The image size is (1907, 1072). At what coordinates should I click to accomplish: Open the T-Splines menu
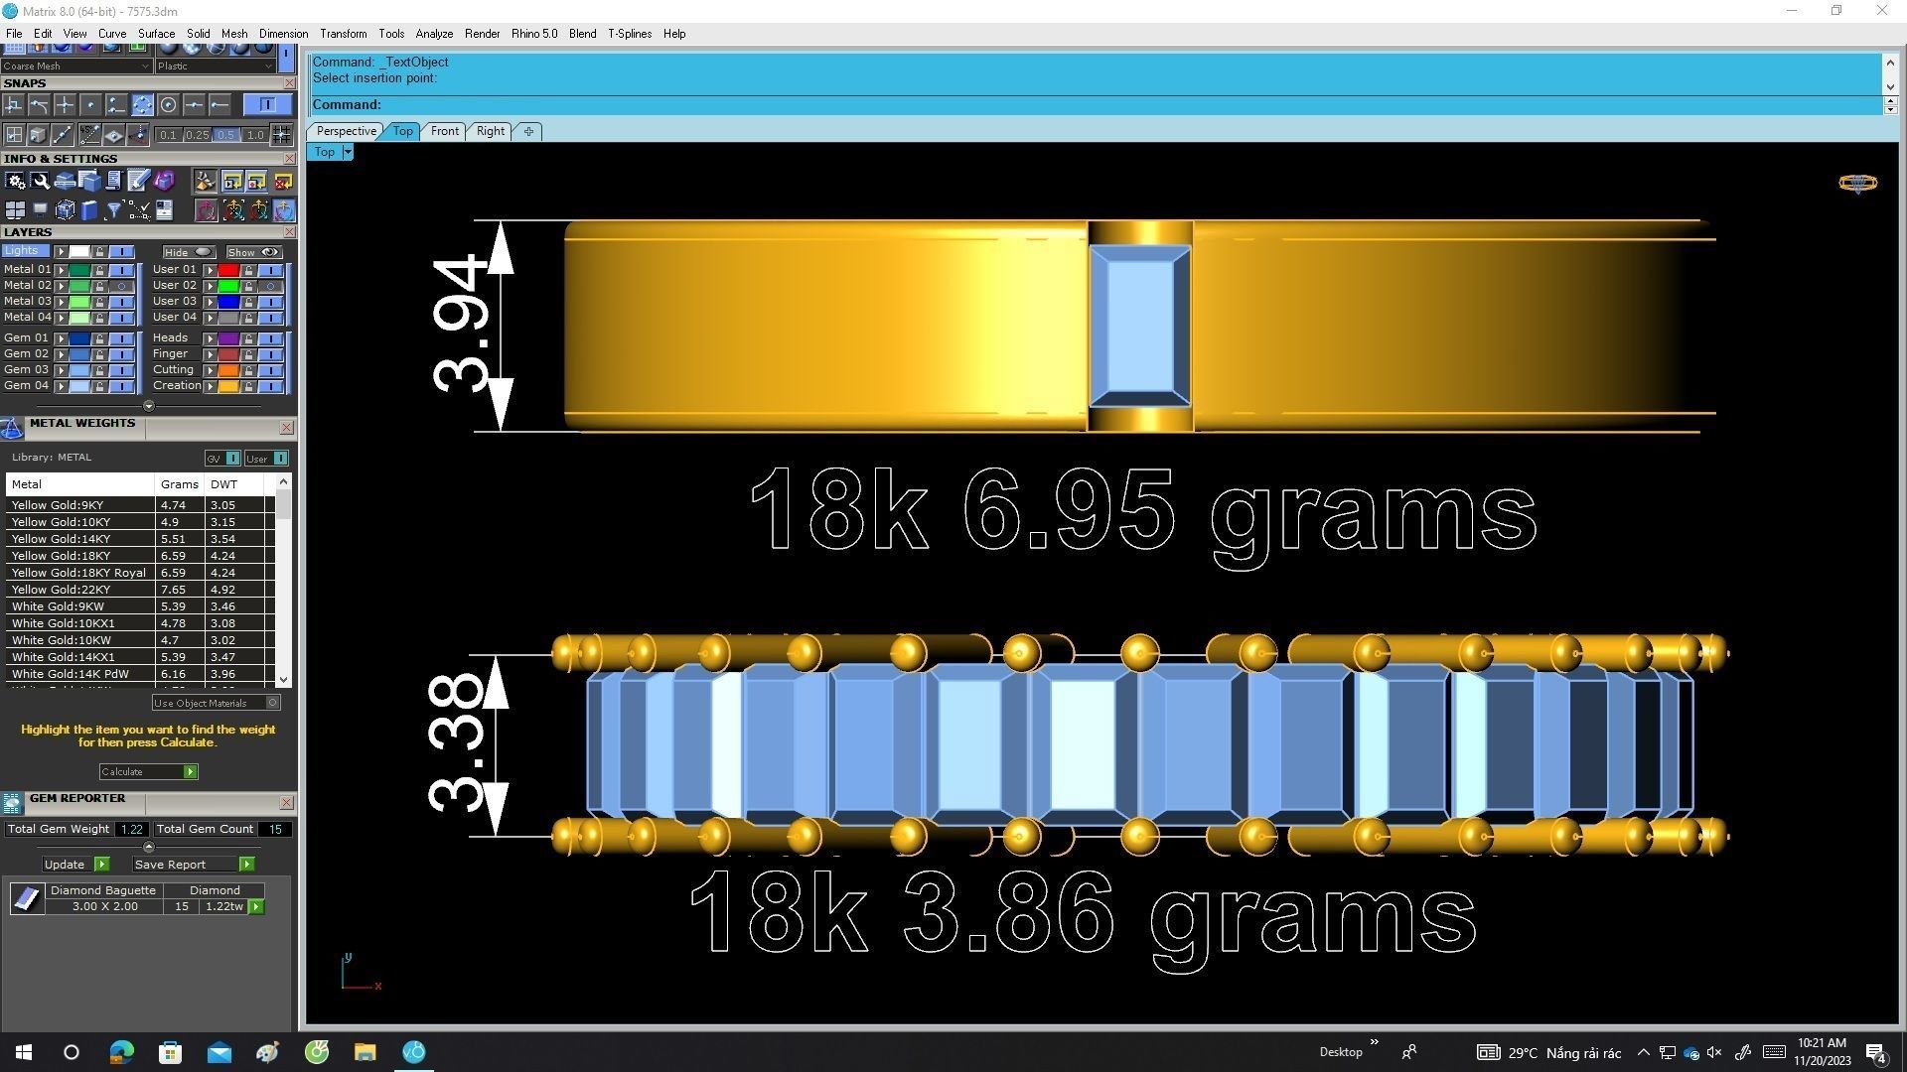pos(629,34)
